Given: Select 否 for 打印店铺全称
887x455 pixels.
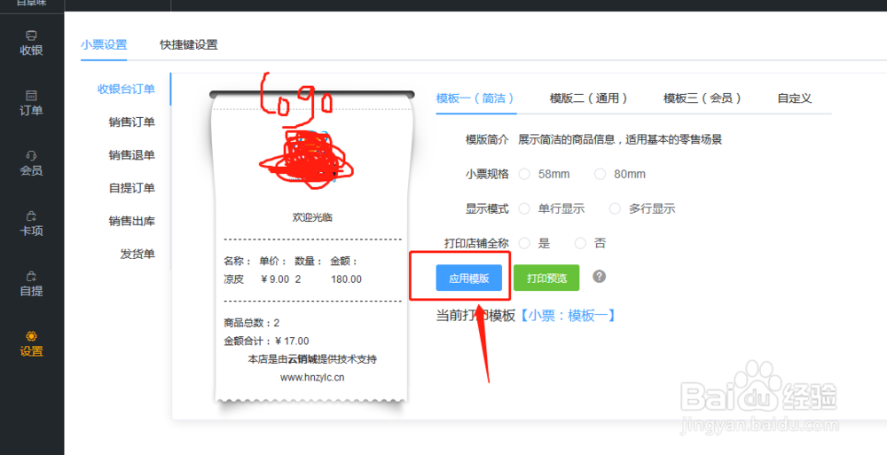Looking at the screenshot, I should [580, 243].
